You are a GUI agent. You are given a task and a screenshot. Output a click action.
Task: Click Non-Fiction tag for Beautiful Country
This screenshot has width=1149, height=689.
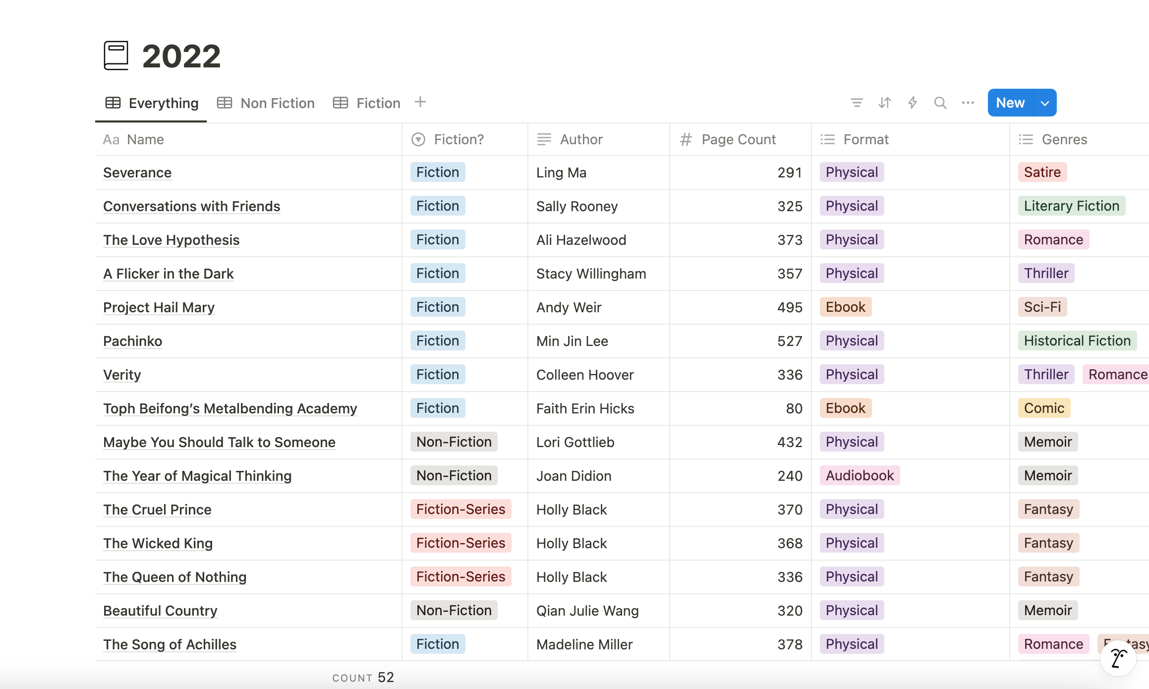454,610
